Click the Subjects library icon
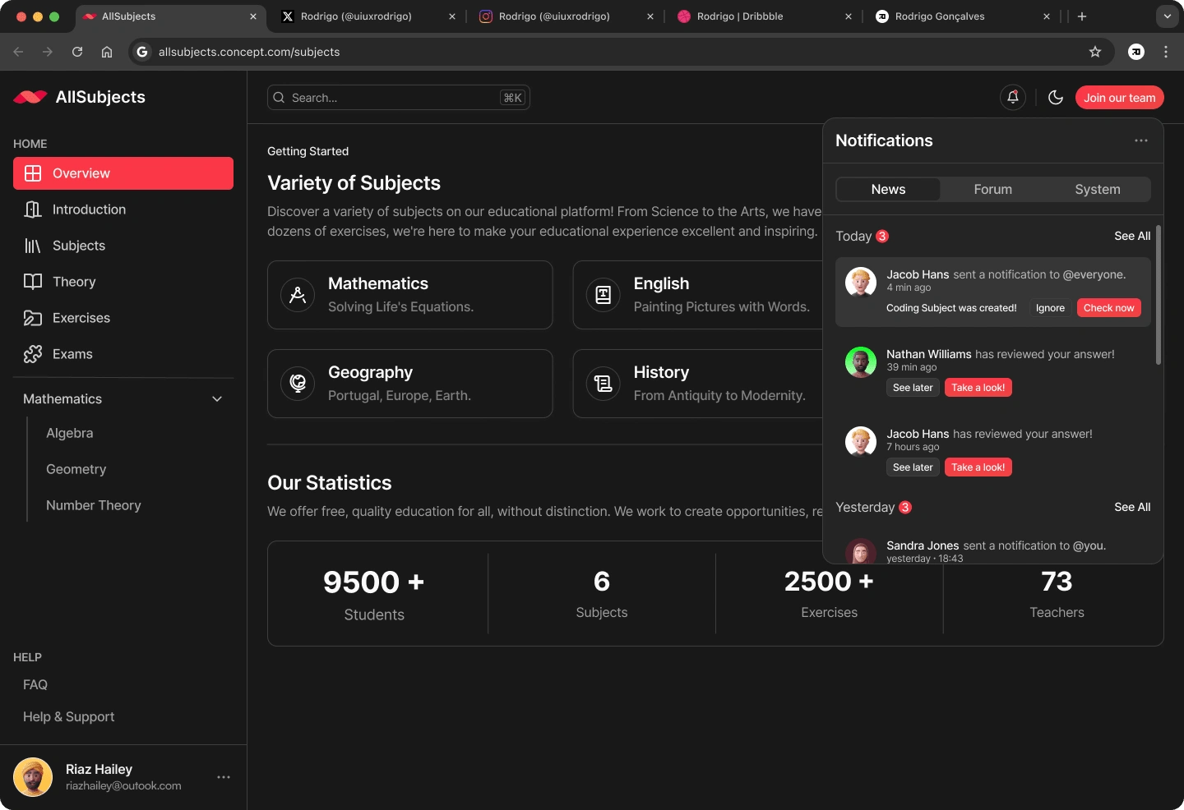The width and height of the screenshot is (1184, 810). (33, 246)
